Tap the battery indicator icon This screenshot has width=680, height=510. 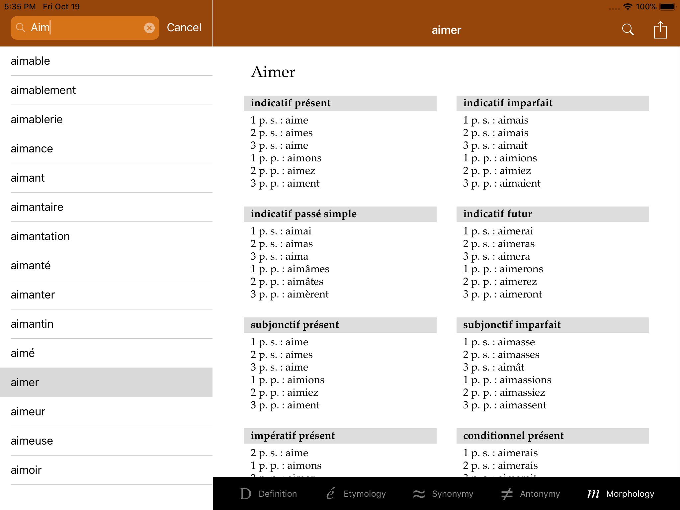click(667, 7)
